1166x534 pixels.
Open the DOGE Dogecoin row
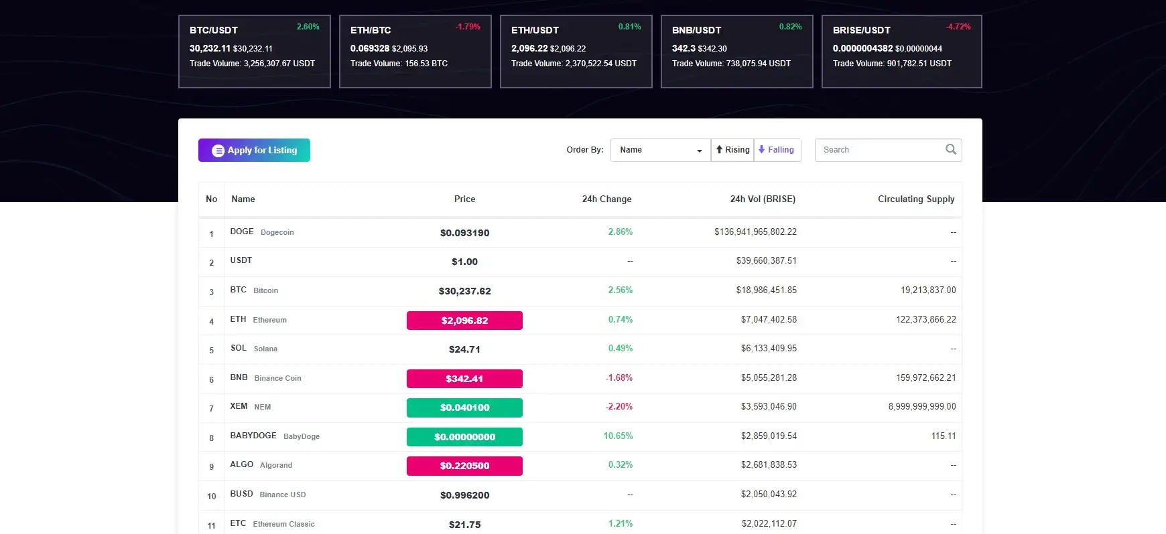click(x=262, y=232)
